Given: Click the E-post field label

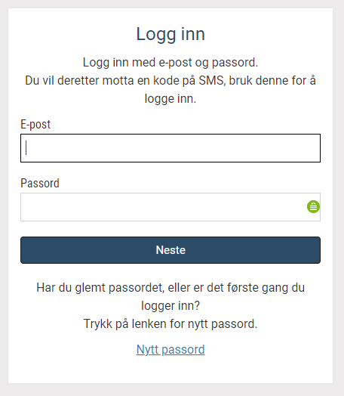Looking at the screenshot, I should [35, 125].
